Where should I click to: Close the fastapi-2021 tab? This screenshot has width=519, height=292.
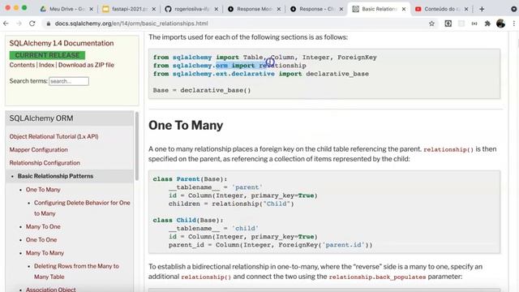[154, 9]
